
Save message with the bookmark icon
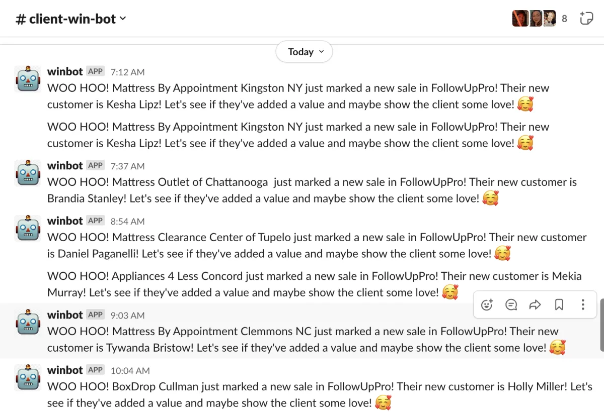tap(559, 304)
